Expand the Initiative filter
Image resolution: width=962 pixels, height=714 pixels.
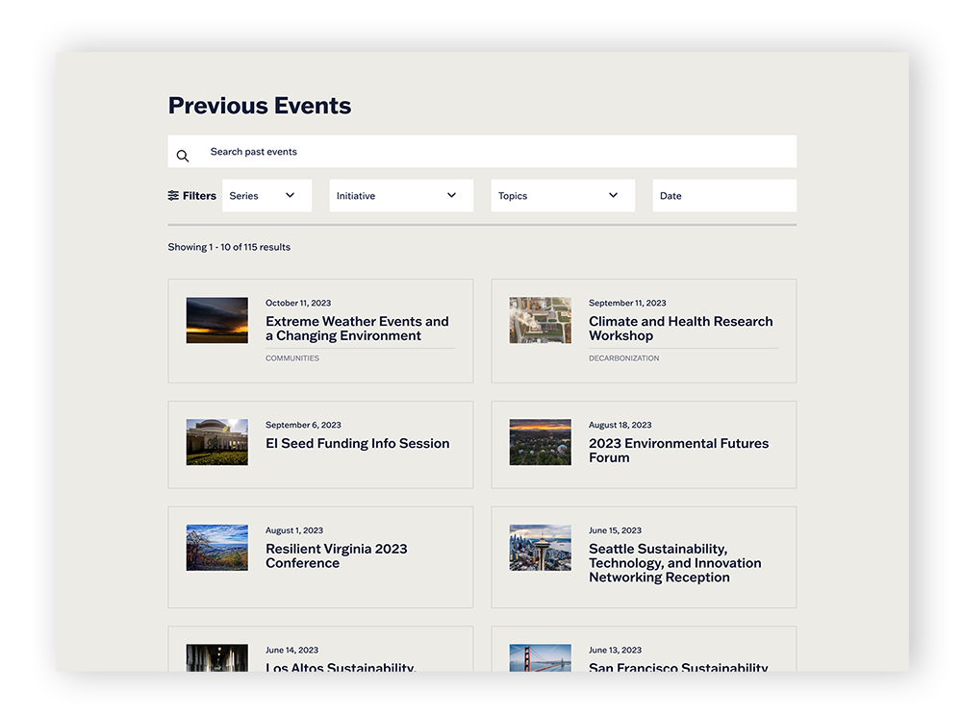(400, 195)
